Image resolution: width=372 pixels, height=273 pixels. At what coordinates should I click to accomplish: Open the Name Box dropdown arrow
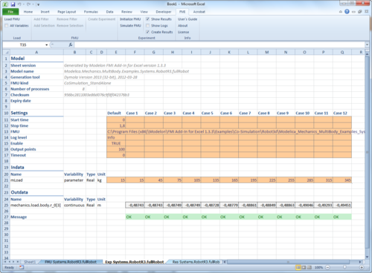click(46, 45)
